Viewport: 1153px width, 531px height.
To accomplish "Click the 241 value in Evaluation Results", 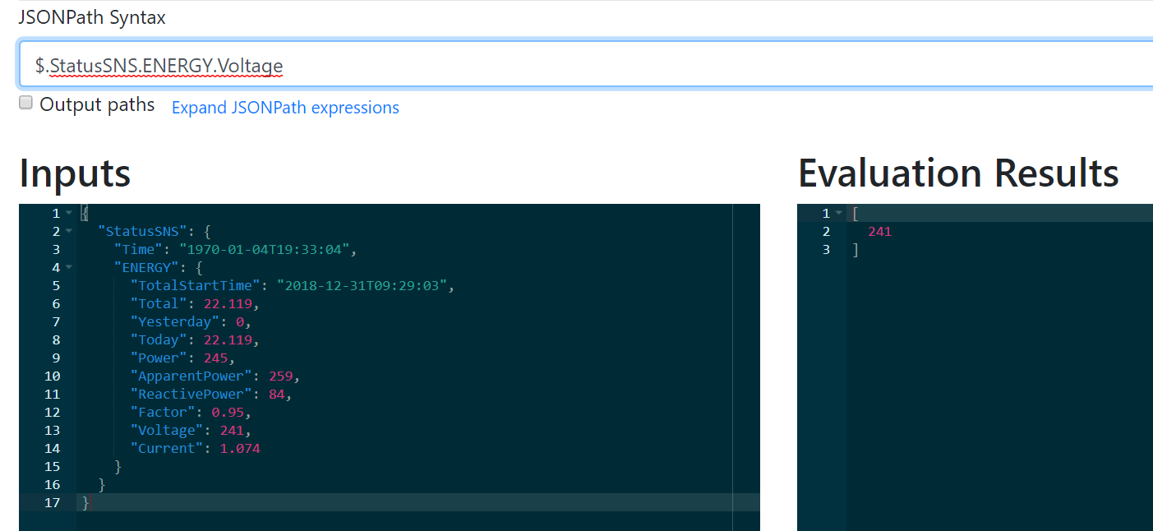I will [x=879, y=232].
